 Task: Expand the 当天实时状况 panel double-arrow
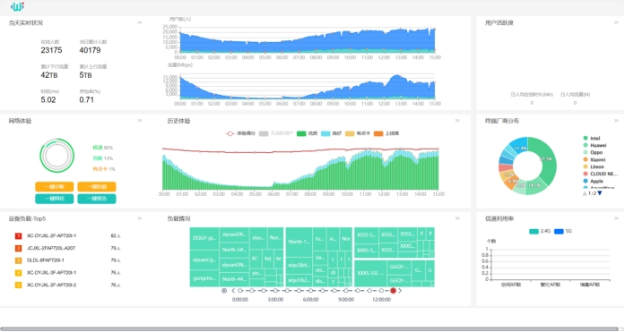(140, 22)
